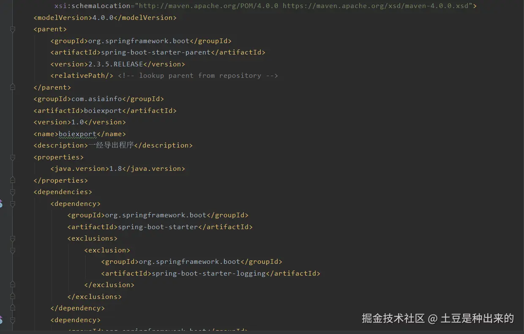Fold the first dependency block

[12, 204]
